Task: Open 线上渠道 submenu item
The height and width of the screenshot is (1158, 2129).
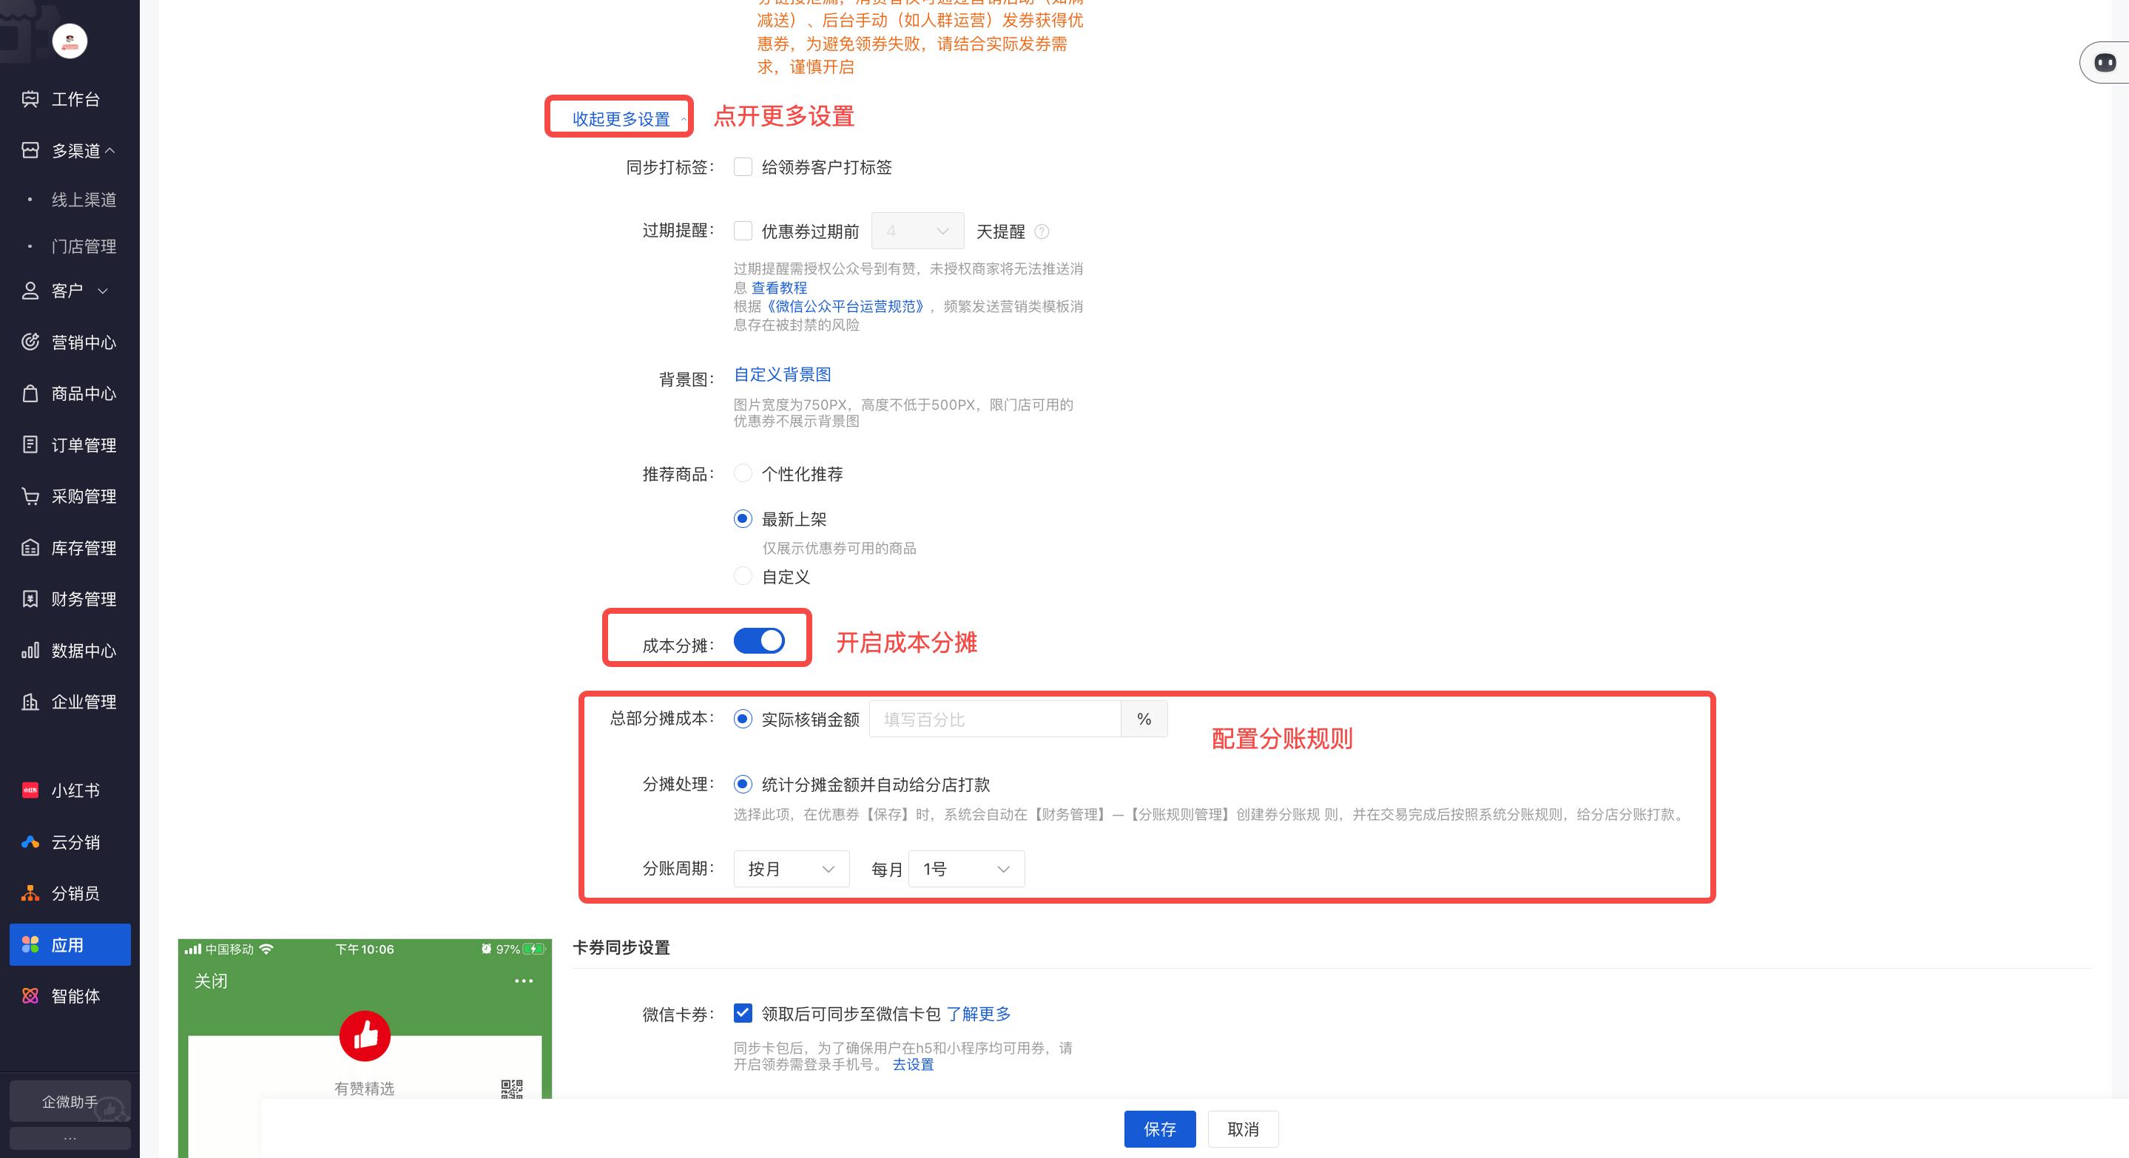Action: [x=84, y=200]
